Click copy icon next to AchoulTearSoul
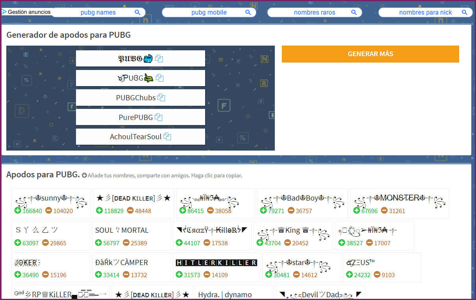The image size is (476, 300). click(167, 137)
